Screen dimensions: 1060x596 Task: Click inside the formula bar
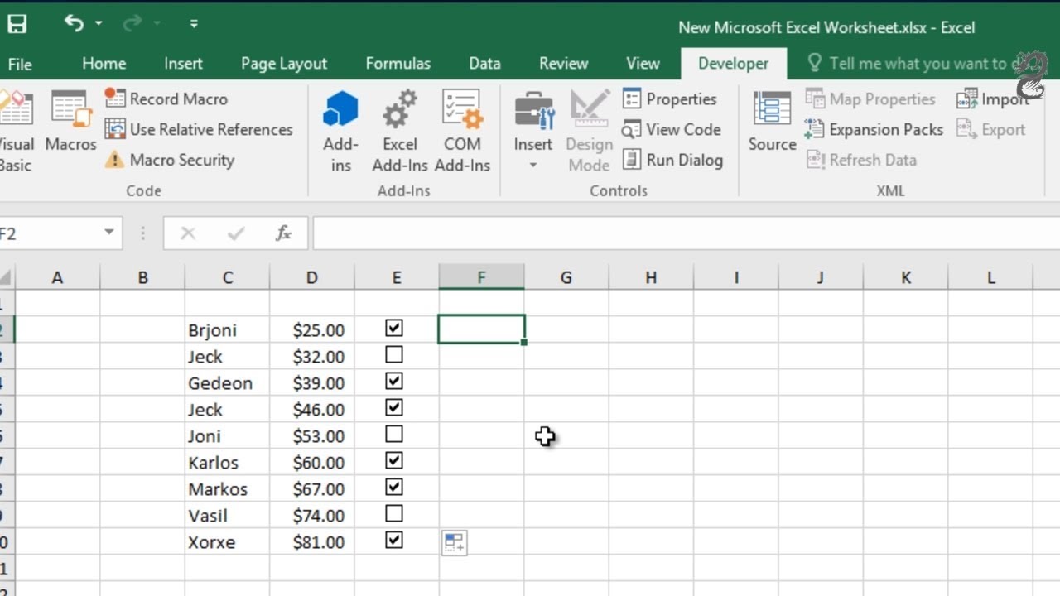point(686,233)
